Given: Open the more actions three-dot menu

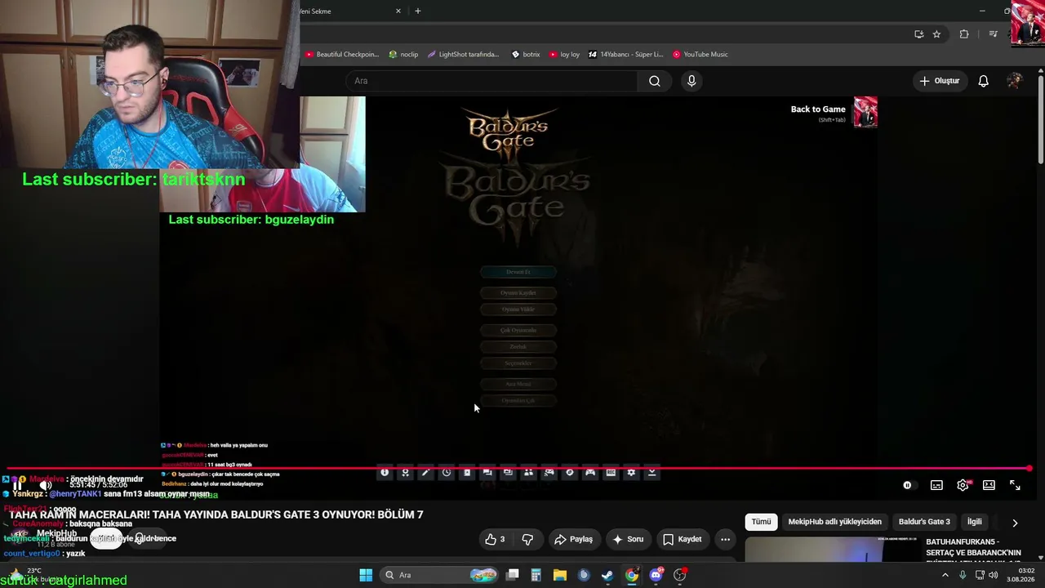Looking at the screenshot, I should tap(725, 539).
